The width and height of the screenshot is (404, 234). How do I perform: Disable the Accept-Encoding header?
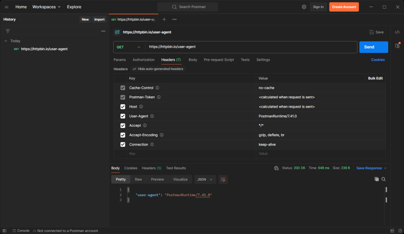tap(123, 135)
